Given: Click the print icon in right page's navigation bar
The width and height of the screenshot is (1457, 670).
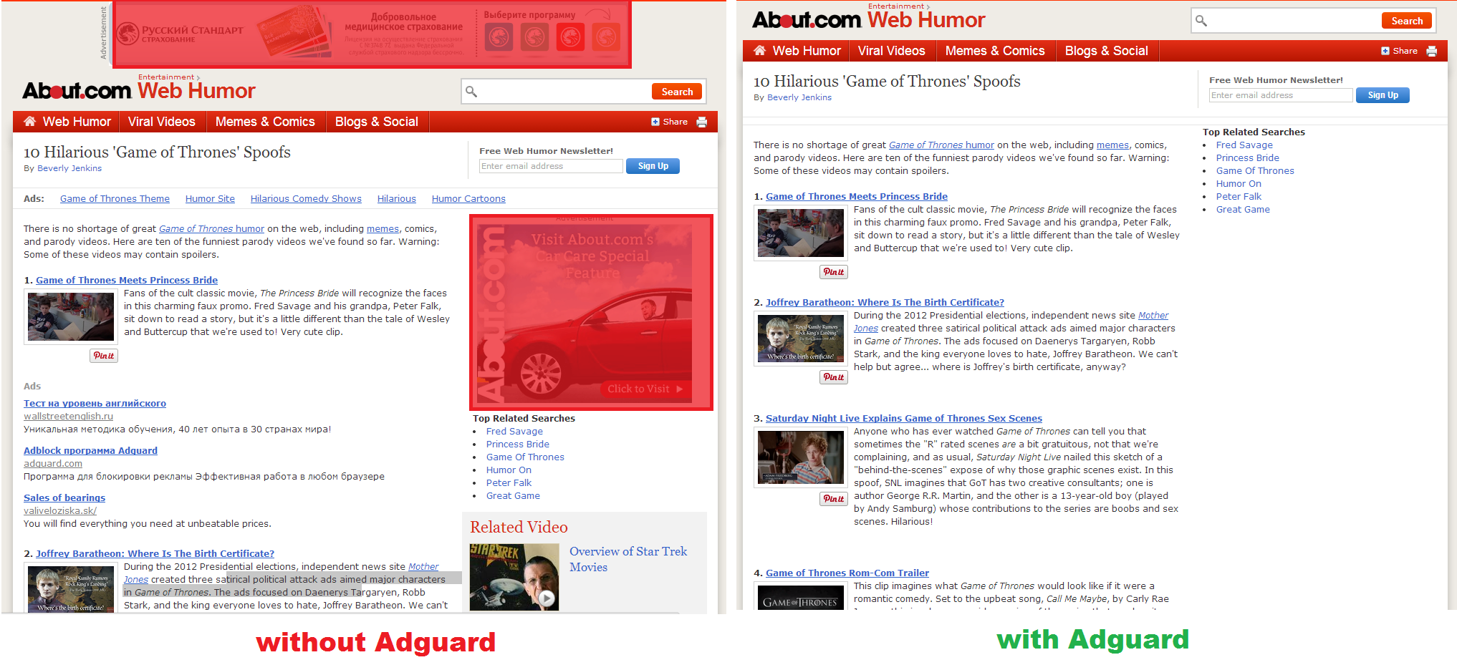Looking at the screenshot, I should point(1431,51).
